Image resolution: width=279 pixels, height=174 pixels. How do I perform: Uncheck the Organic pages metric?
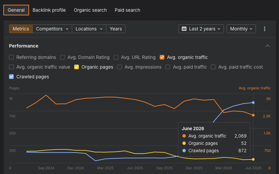(x=77, y=67)
